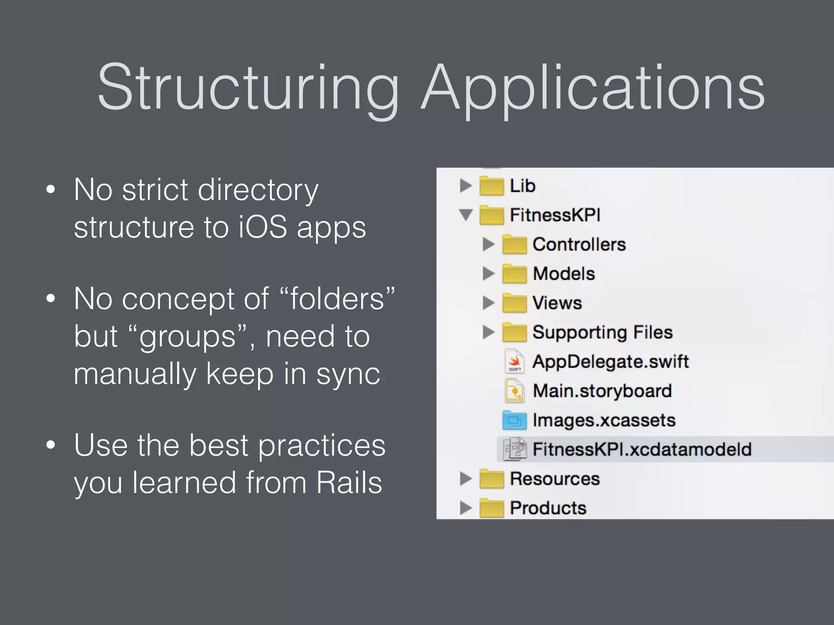
Task: Expand the Controllers group
Action: point(488,245)
